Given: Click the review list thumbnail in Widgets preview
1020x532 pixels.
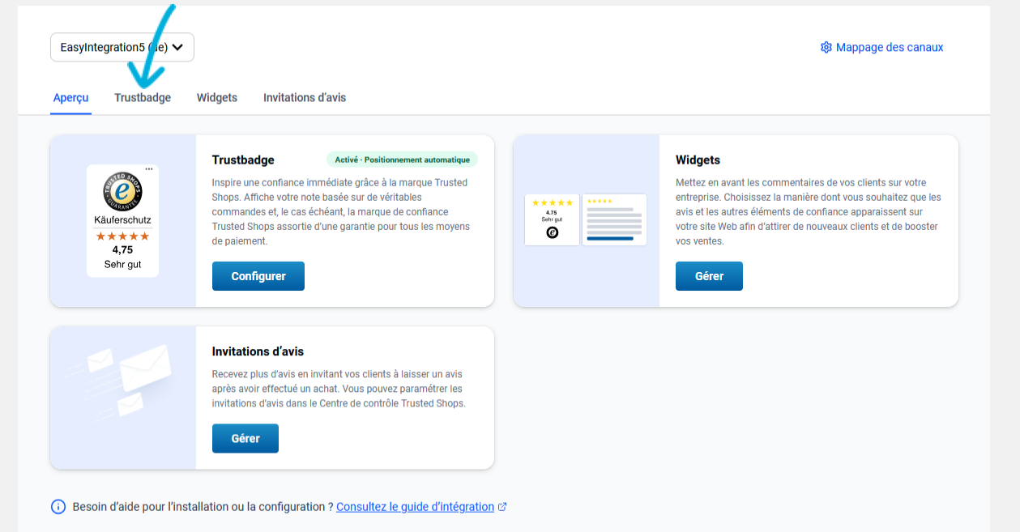Looking at the screenshot, I should coord(614,219).
